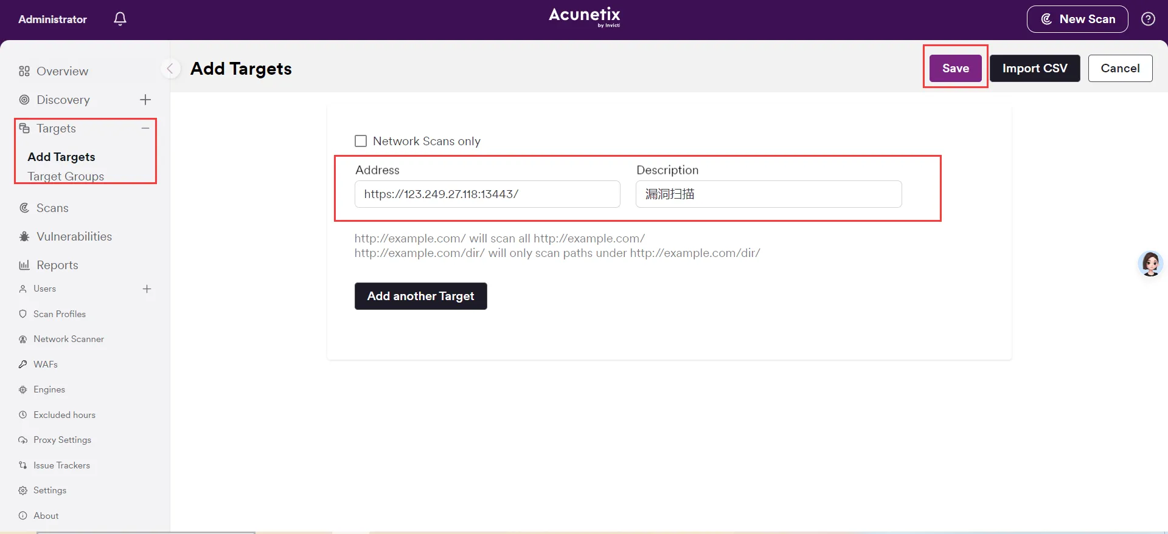This screenshot has width=1168, height=534.
Task: Click the Overview grid icon
Action: [x=24, y=71]
